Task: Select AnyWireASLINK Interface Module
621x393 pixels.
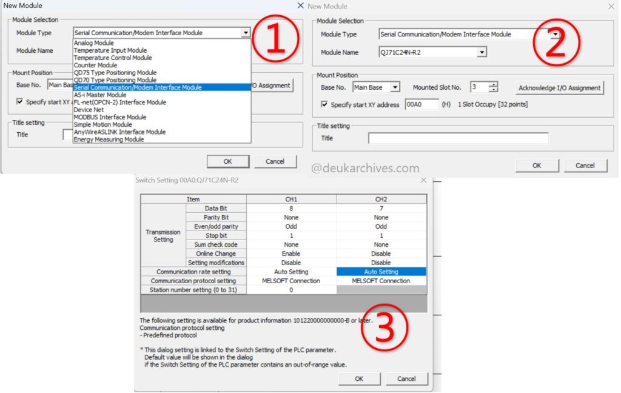Action: [162, 132]
